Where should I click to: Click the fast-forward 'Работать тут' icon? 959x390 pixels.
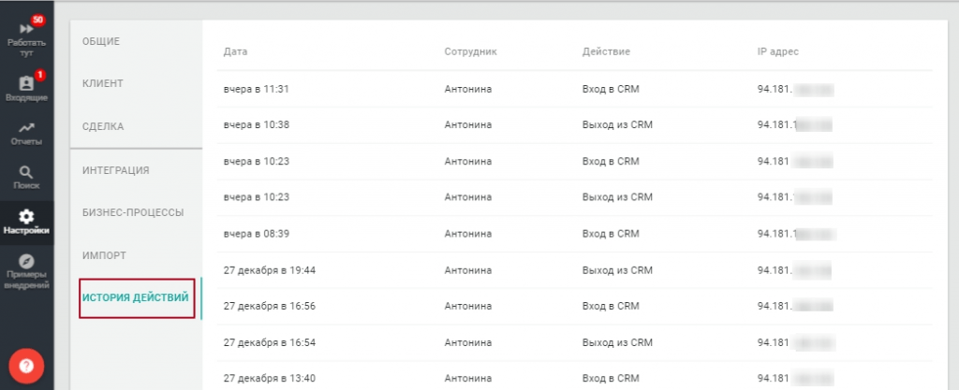click(26, 30)
